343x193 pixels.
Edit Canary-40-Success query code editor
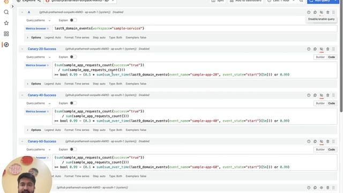click(x=195, y=116)
